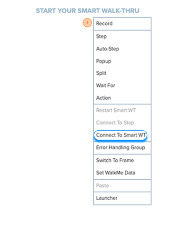180x226 pixels.
Task: Select Launcher at the menu bottom
Action: pyautogui.click(x=122, y=198)
